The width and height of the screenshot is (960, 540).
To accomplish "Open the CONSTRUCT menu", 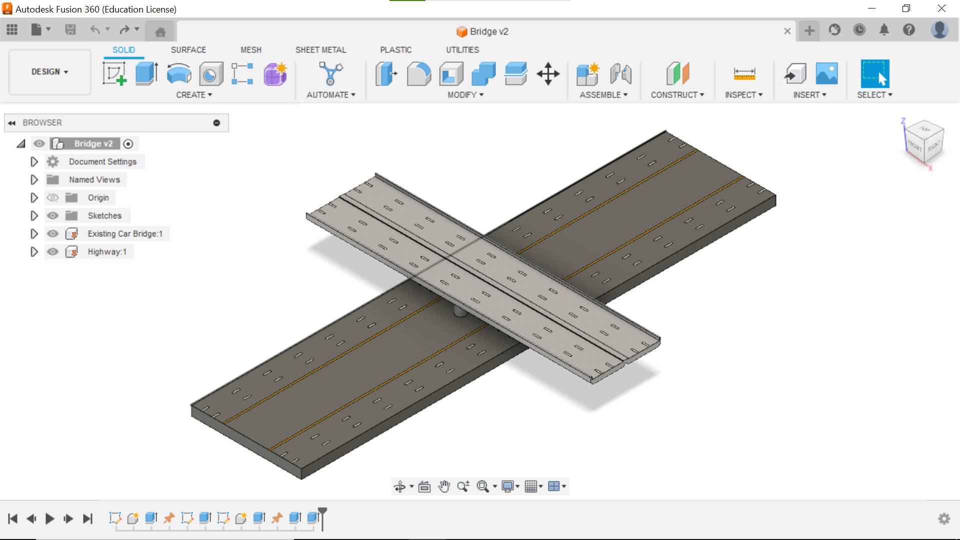I will (677, 94).
